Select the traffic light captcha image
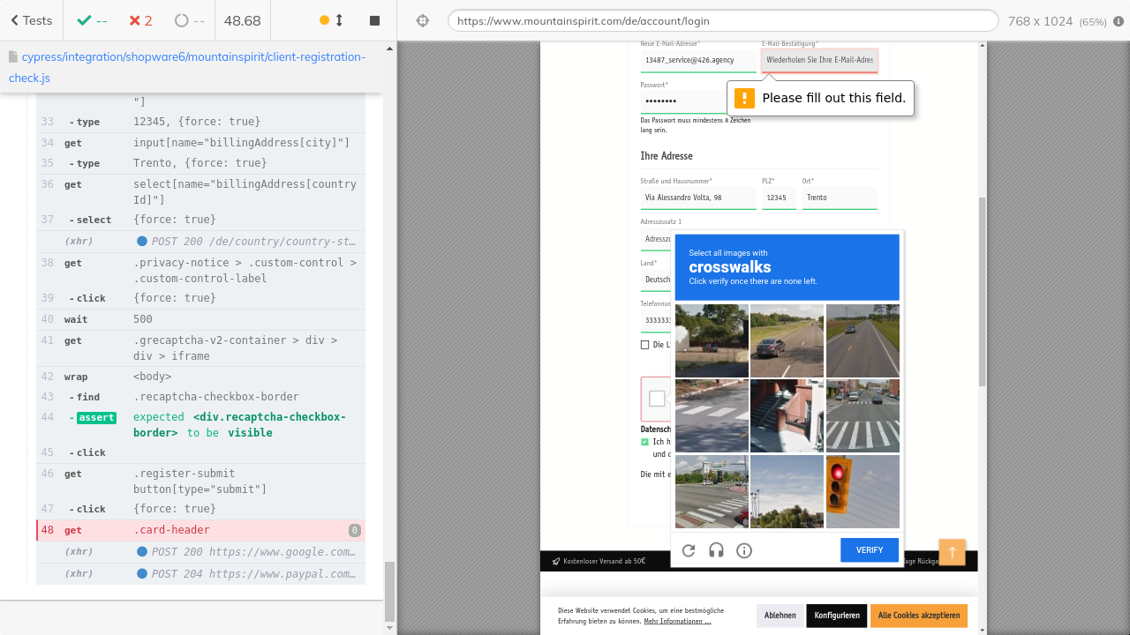 (x=863, y=491)
